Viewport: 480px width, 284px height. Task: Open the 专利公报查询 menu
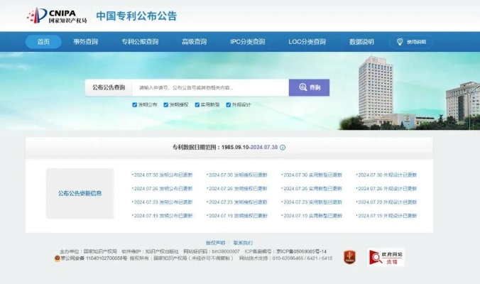coord(140,42)
